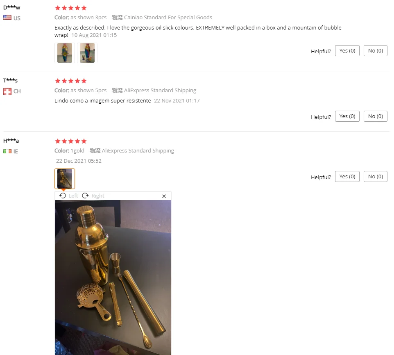
Task: Vote No on D***w's review
Action: pos(376,51)
